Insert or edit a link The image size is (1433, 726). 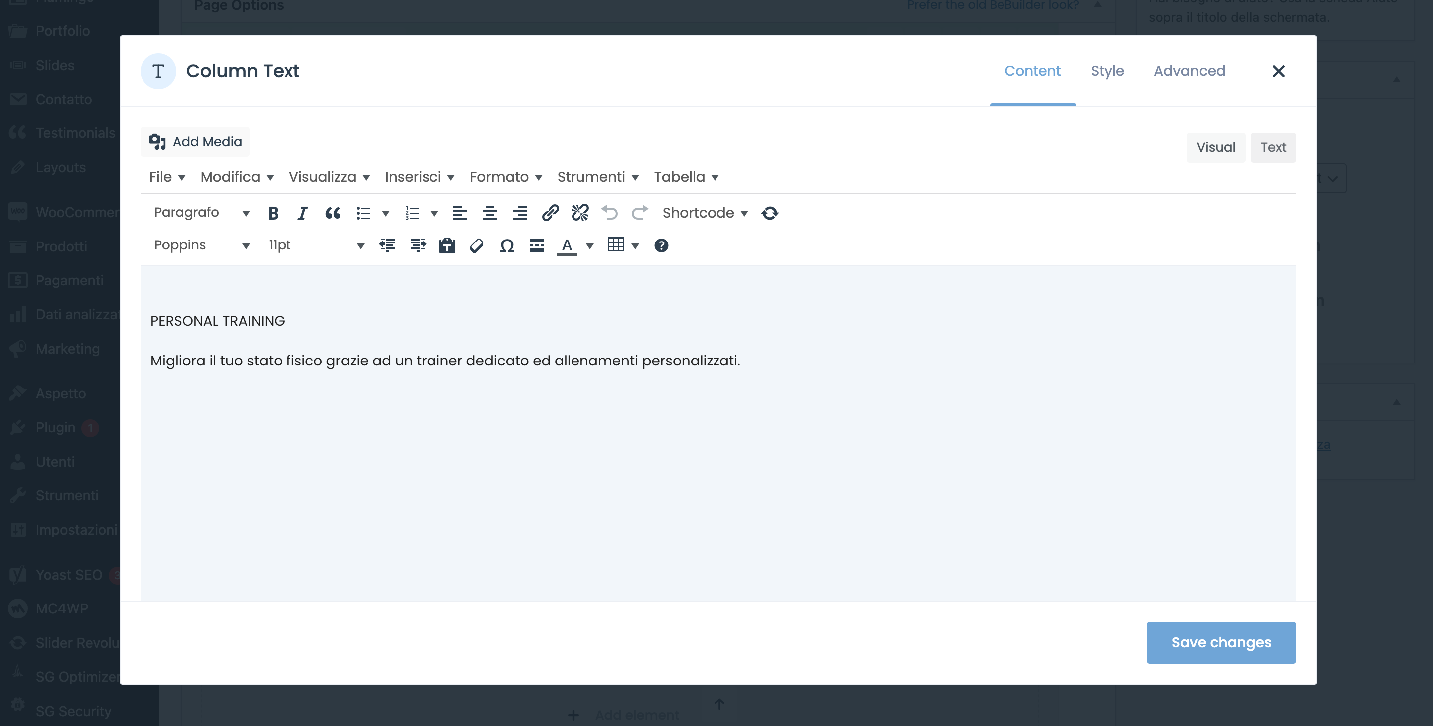coord(550,213)
